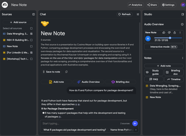Screen dimensions: 186x136
Task: Send the chat message
Action: [x=135, y=123]
